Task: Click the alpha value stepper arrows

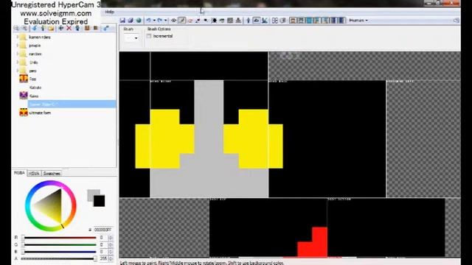Action: coord(111,258)
